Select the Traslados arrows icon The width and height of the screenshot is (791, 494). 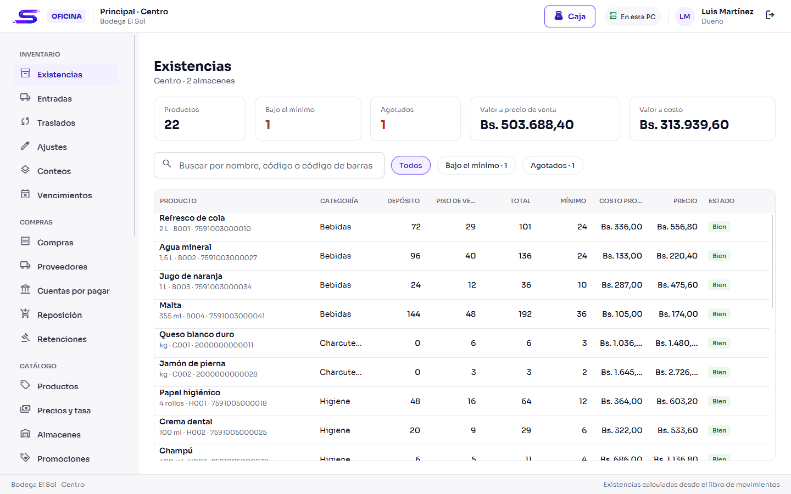25,122
